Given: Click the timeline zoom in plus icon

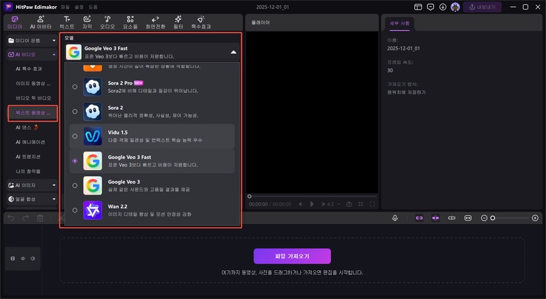Looking at the screenshot, I should tap(535, 218).
